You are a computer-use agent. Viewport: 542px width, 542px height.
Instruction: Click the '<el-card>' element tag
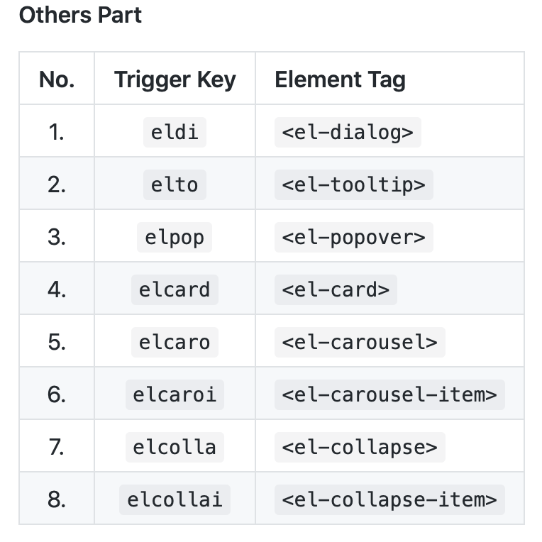(336, 289)
